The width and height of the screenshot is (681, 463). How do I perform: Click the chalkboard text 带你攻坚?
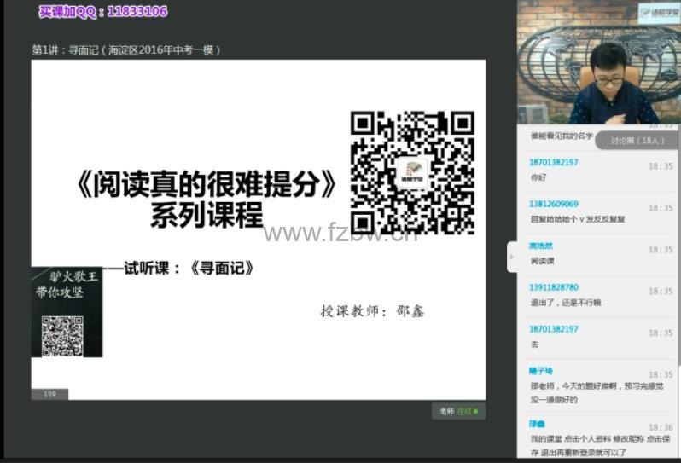[60, 292]
